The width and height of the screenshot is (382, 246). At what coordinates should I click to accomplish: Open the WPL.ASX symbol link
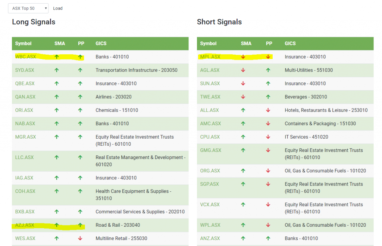click(x=210, y=225)
